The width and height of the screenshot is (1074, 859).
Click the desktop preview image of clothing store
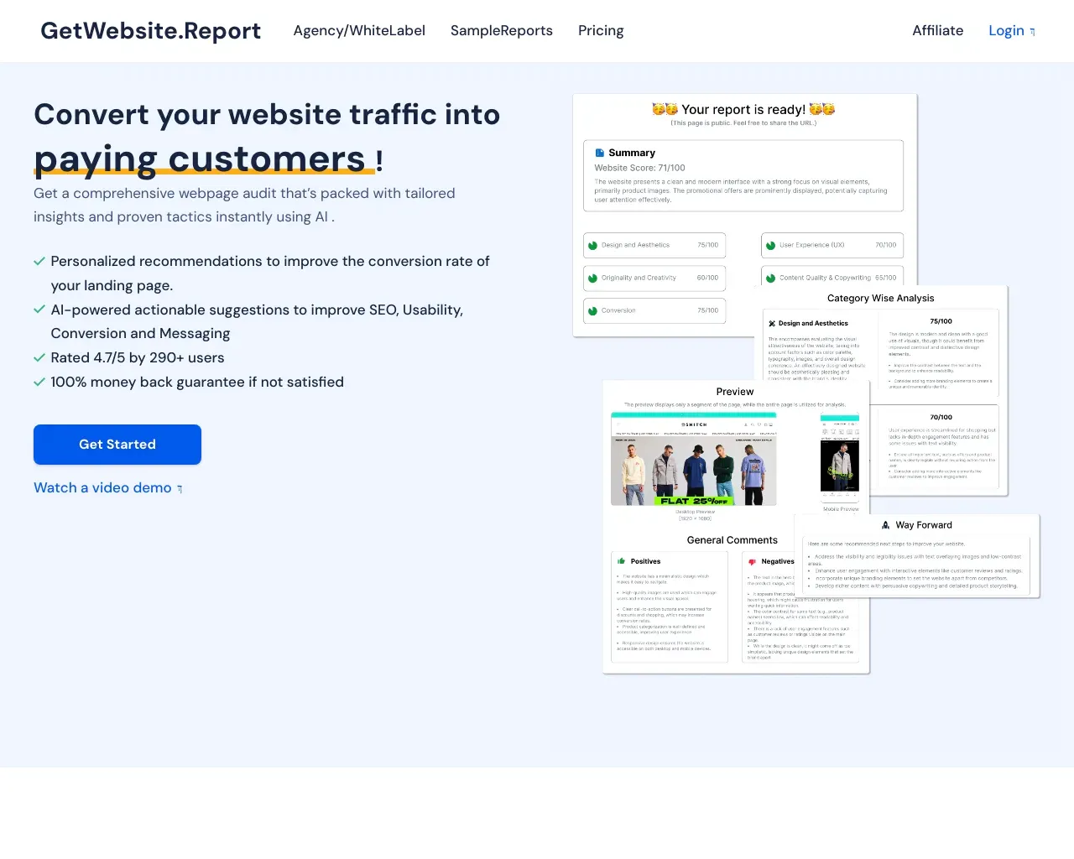[x=694, y=460]
